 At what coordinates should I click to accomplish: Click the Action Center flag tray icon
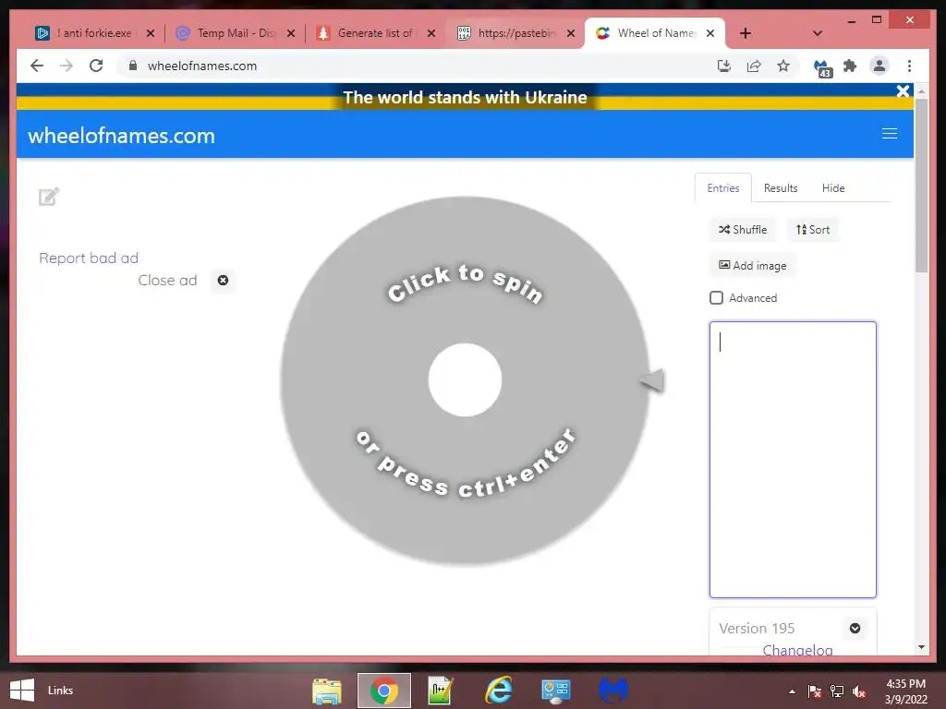coord(814,691)
